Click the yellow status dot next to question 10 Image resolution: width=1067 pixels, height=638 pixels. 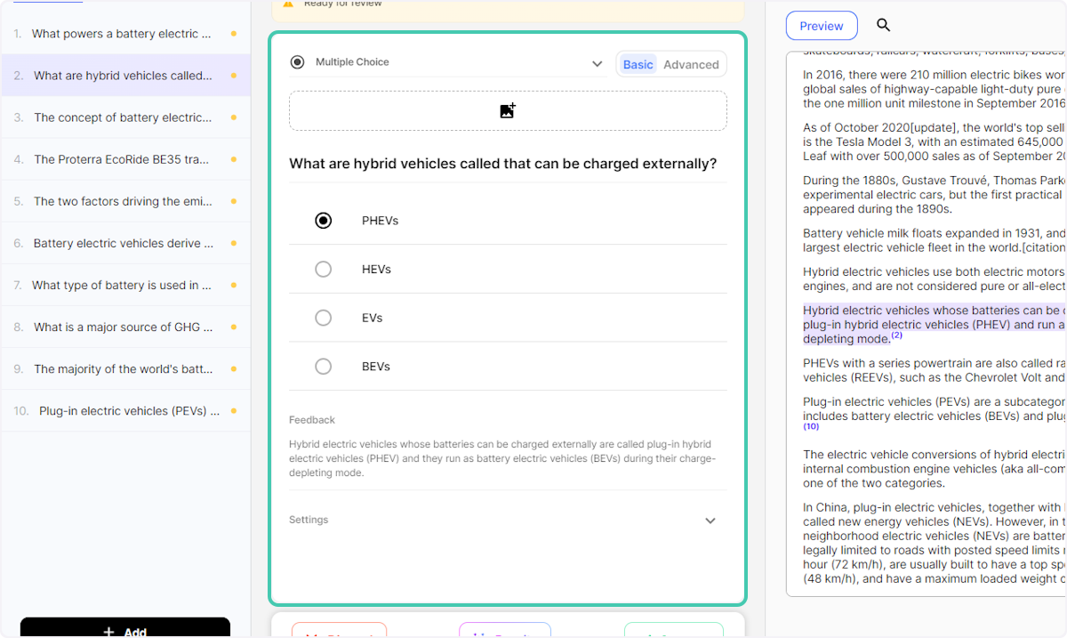click(234, 410)
